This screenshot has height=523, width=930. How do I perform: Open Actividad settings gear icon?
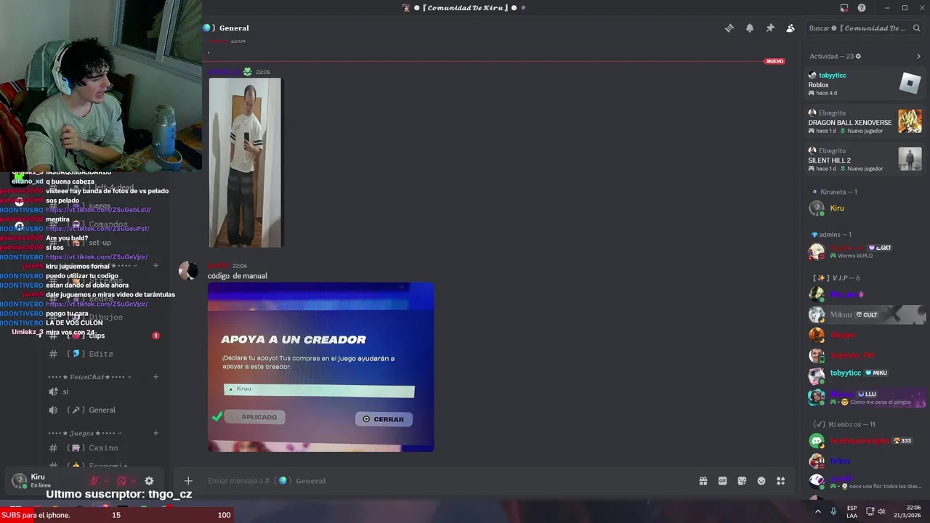(x=858, y=56)
